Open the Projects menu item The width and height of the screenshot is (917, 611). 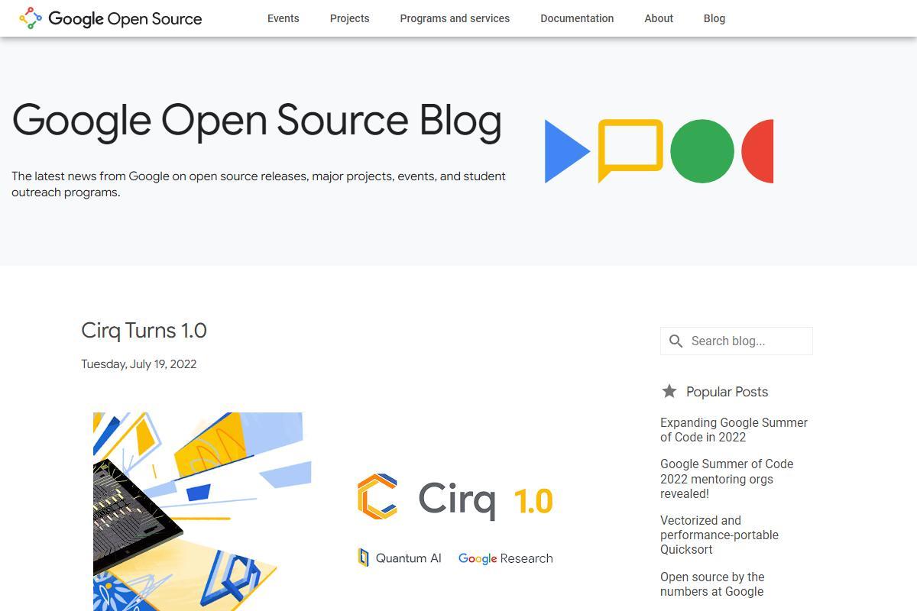coord(350,18)
